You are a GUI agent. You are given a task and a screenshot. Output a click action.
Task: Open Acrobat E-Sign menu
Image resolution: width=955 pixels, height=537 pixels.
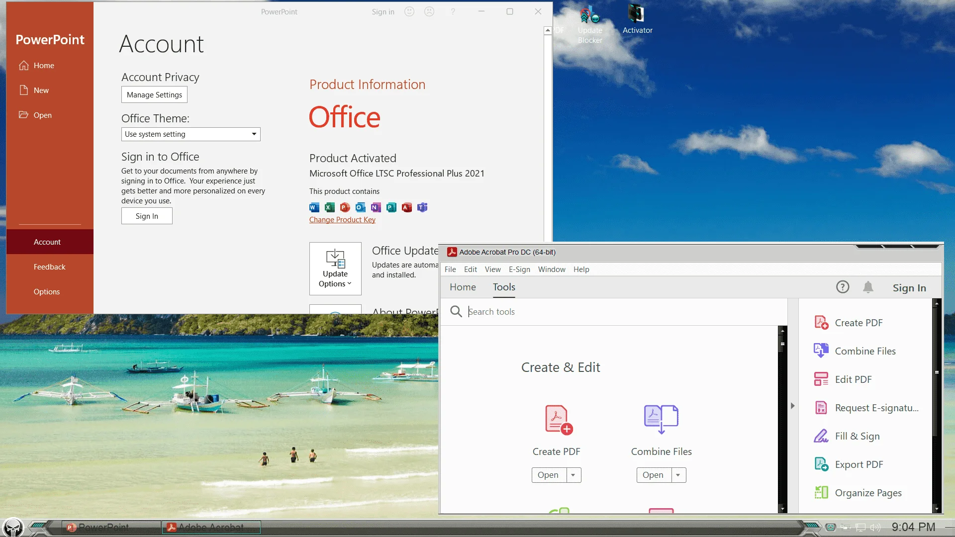click(x=519, y=269)
